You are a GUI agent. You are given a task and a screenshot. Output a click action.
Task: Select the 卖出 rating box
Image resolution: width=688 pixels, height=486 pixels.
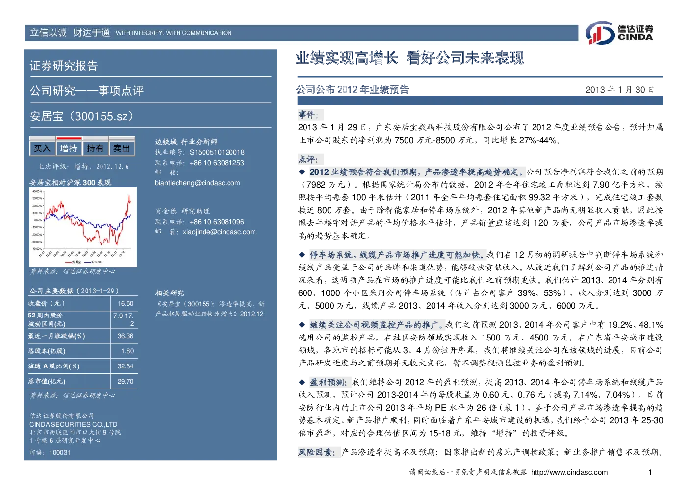(122, 148)
